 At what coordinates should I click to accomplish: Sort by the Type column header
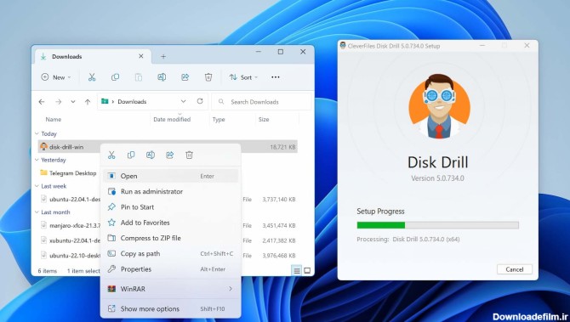[x=219, y=120]
